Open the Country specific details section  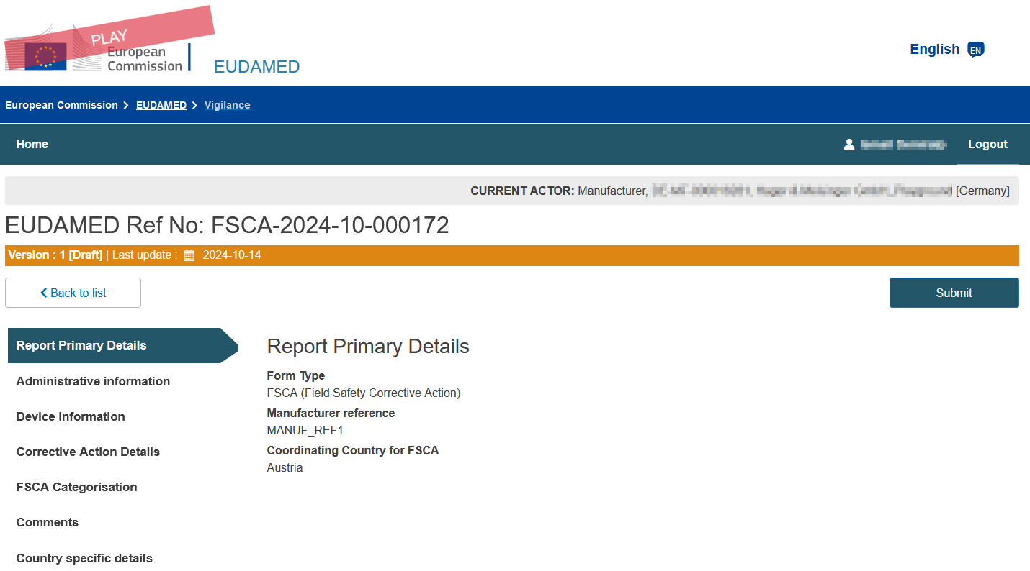point(84,558)
